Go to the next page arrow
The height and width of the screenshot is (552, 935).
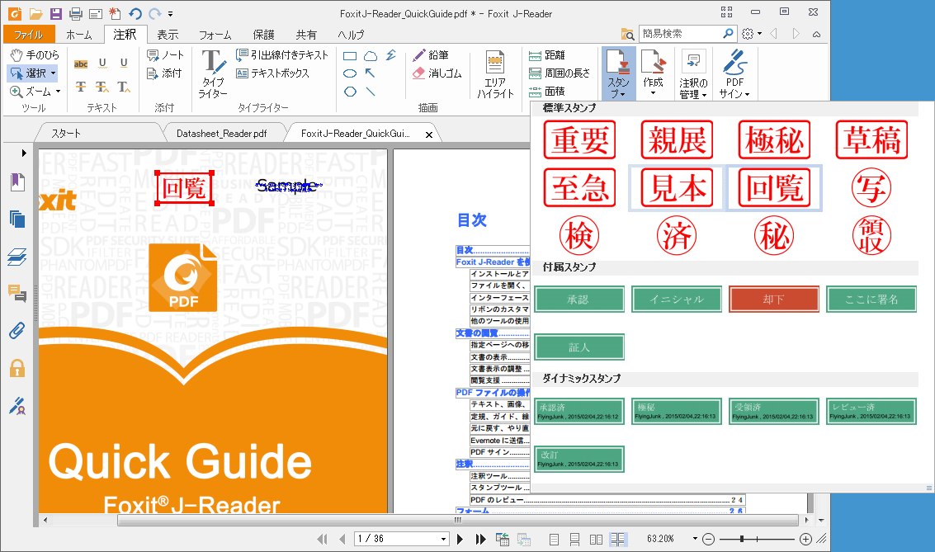click(x=460, y=540)
